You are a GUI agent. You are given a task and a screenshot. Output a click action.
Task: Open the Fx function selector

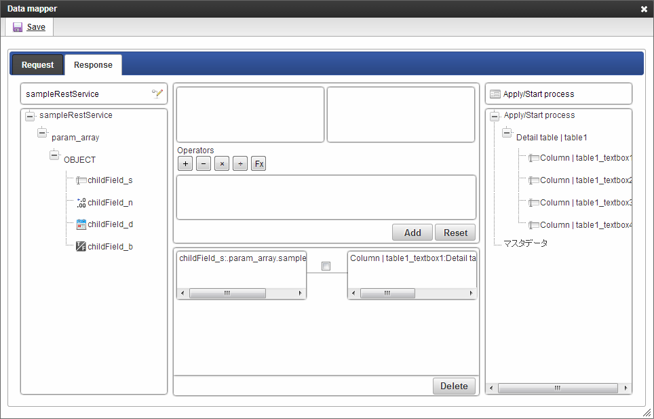[258, 164]
